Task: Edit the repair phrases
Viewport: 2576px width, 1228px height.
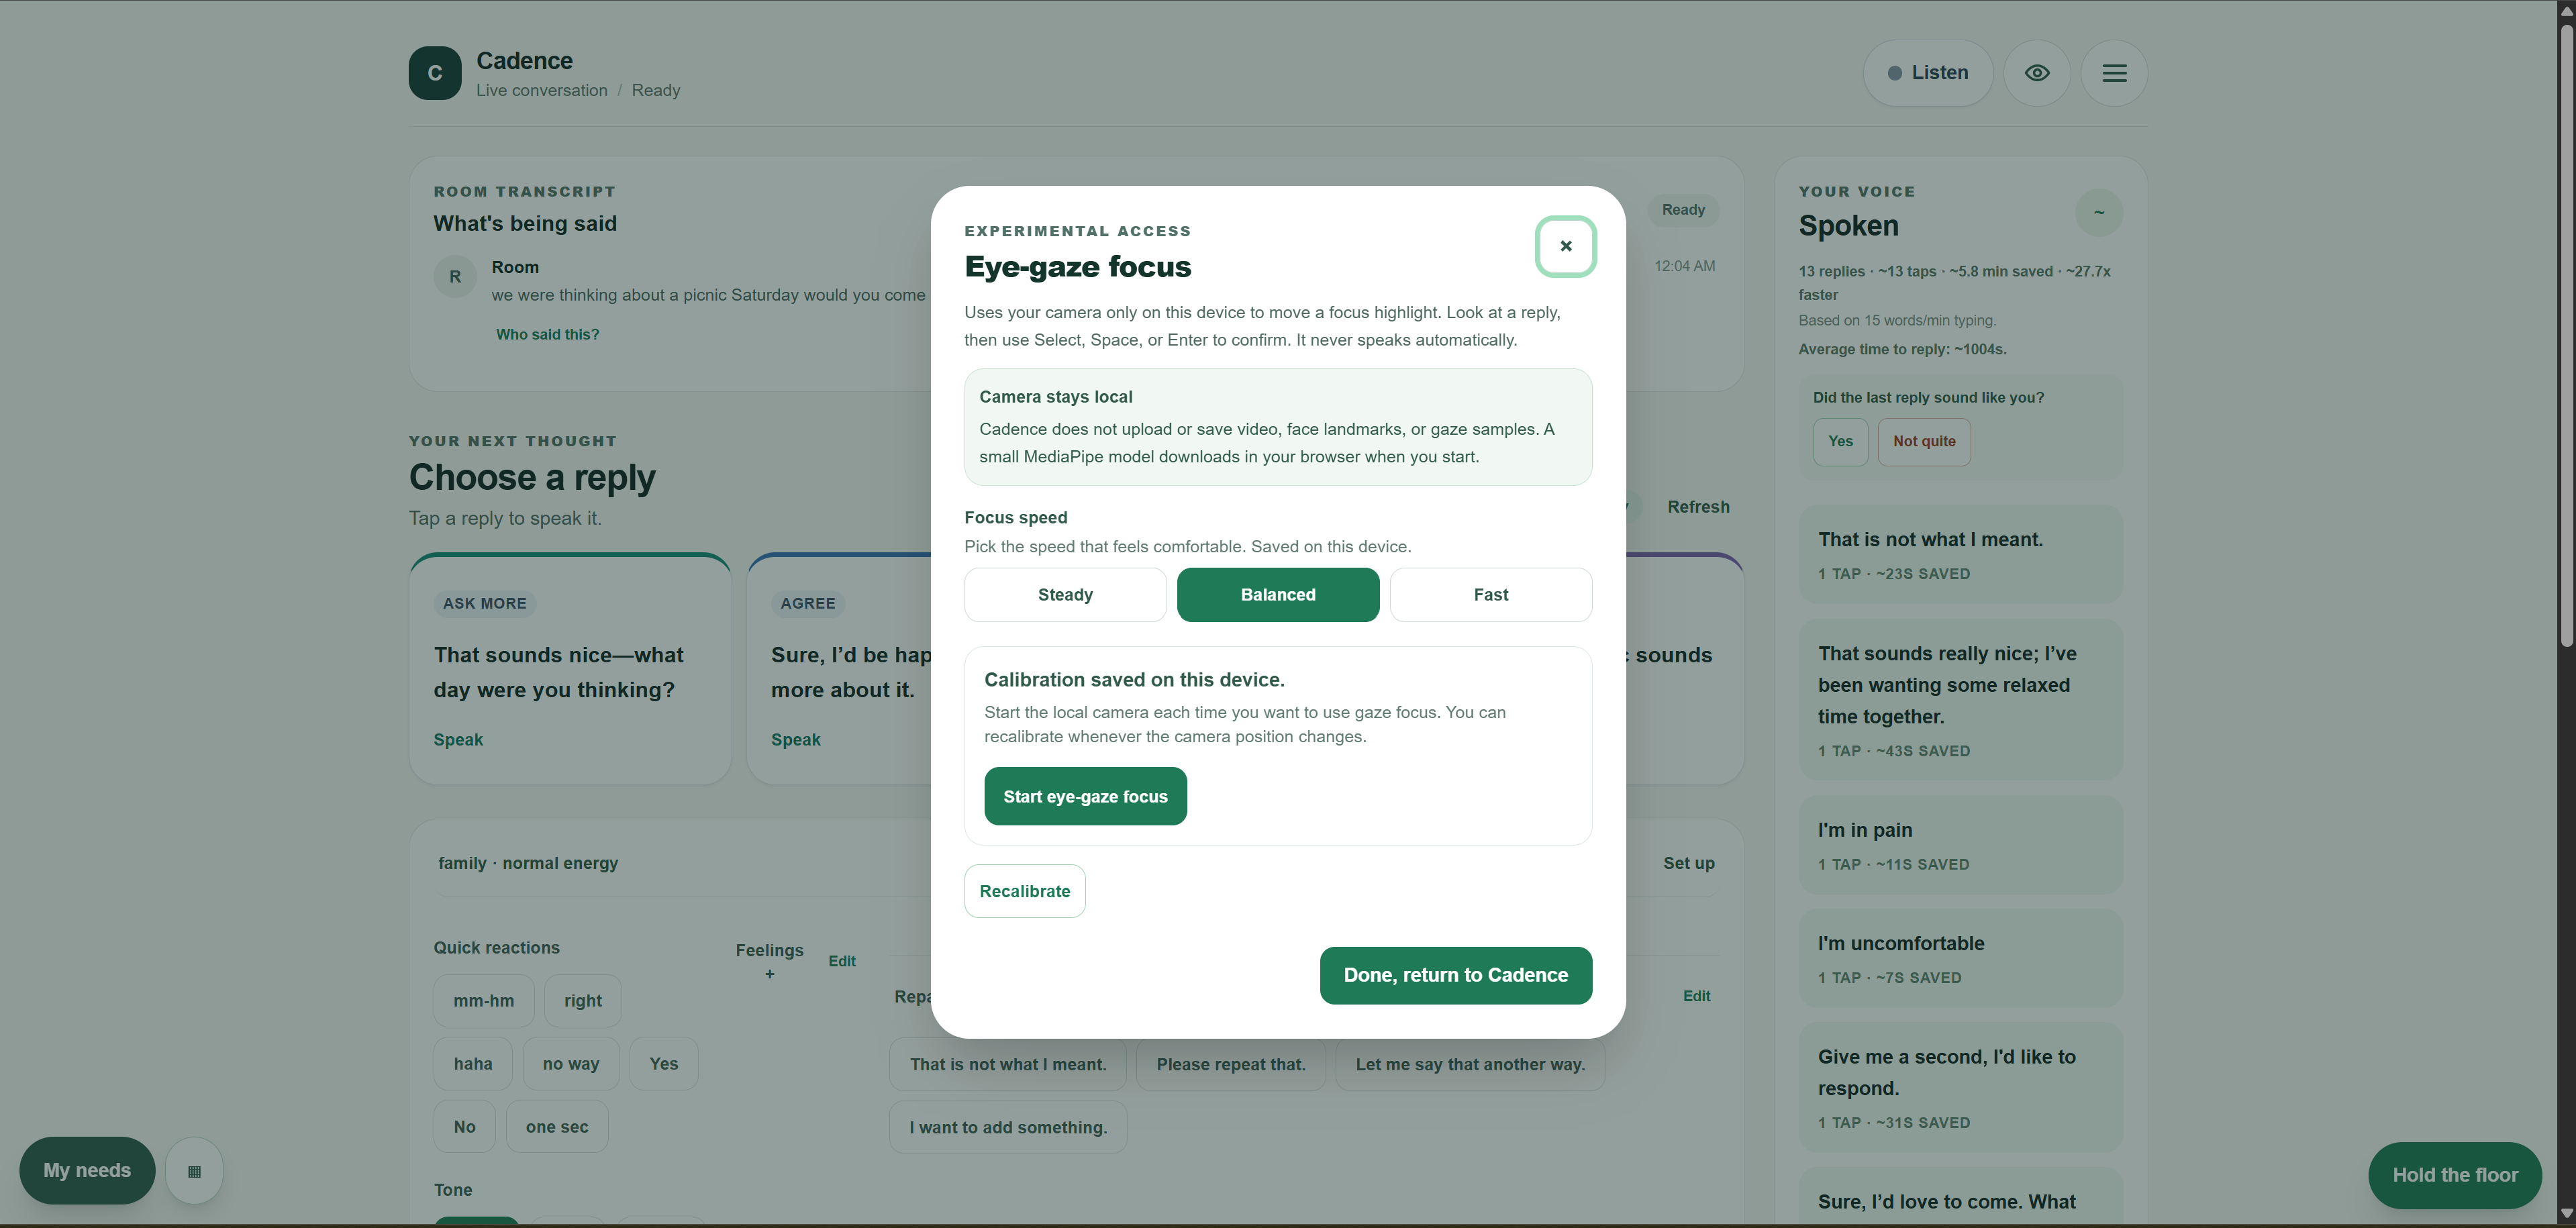Action: click(1696, 996)
